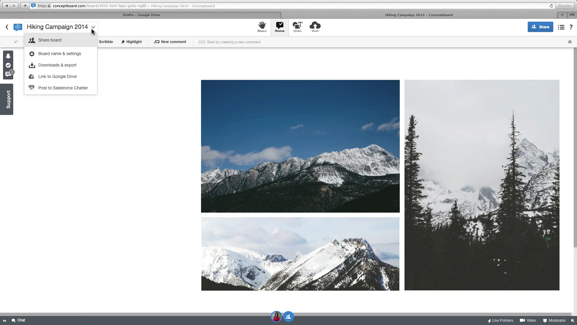Select the Create tool

[297, 27]
